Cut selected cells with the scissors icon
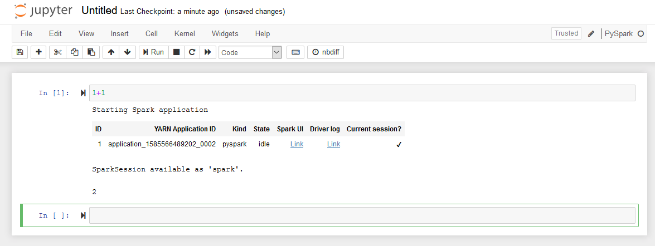 pos(57,52)
